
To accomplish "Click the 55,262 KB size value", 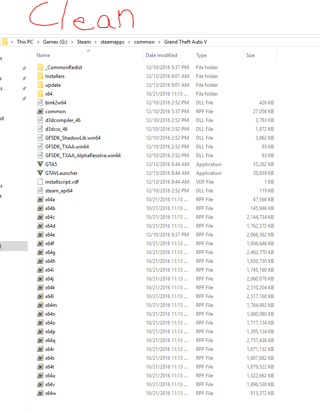I will (263, 164).
